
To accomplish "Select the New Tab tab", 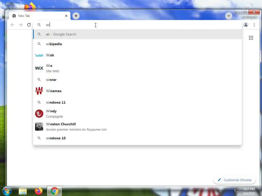I will (x=40, y=16).
